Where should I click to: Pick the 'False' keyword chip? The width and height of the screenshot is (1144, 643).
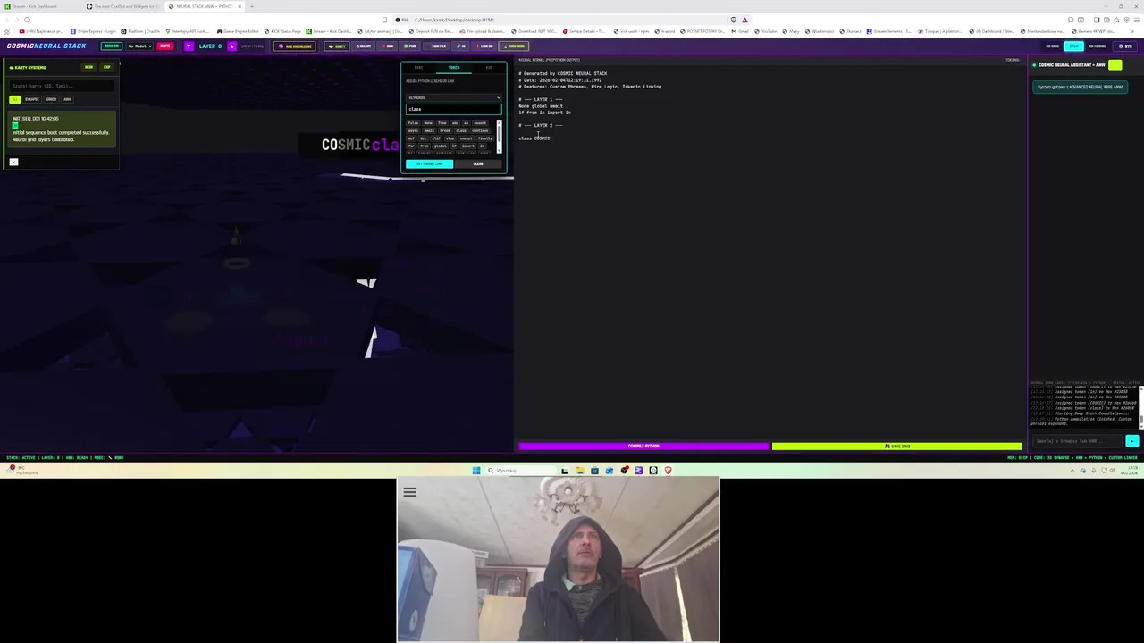[413, 123]
